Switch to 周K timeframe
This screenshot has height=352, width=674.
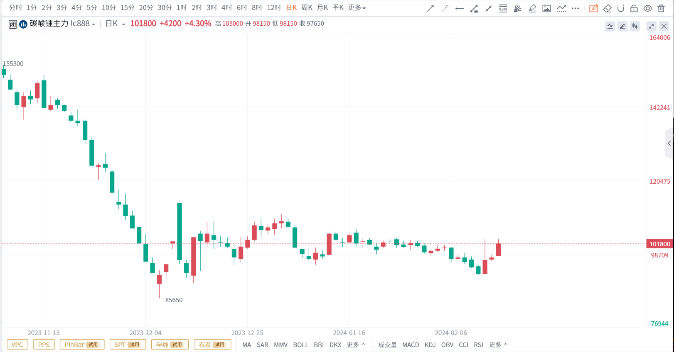[307, 7]
